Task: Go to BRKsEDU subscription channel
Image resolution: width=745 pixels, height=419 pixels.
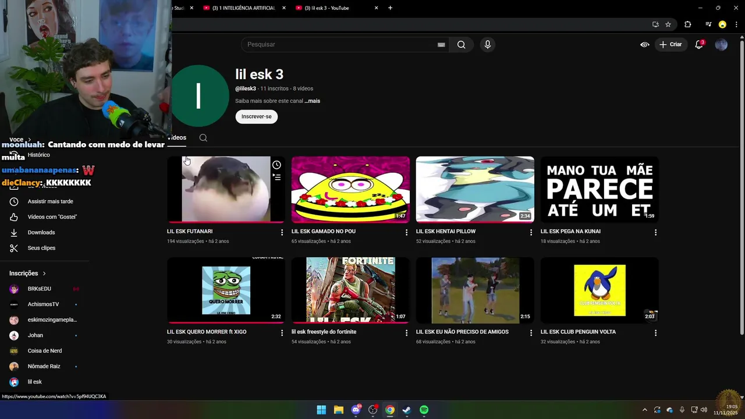Action: pyautogui.click(x=40, y=289)
